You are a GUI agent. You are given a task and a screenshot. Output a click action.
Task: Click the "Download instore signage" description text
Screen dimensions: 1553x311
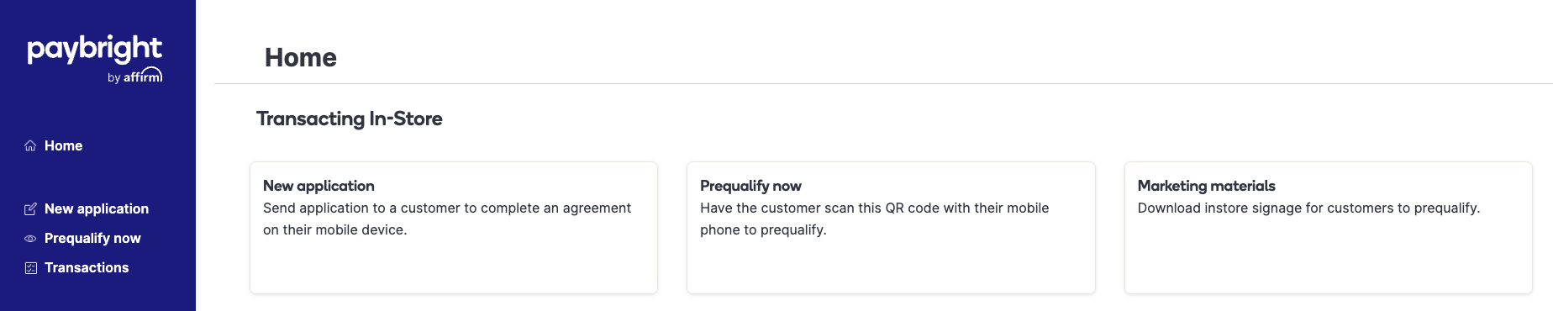coord(1308,208)
